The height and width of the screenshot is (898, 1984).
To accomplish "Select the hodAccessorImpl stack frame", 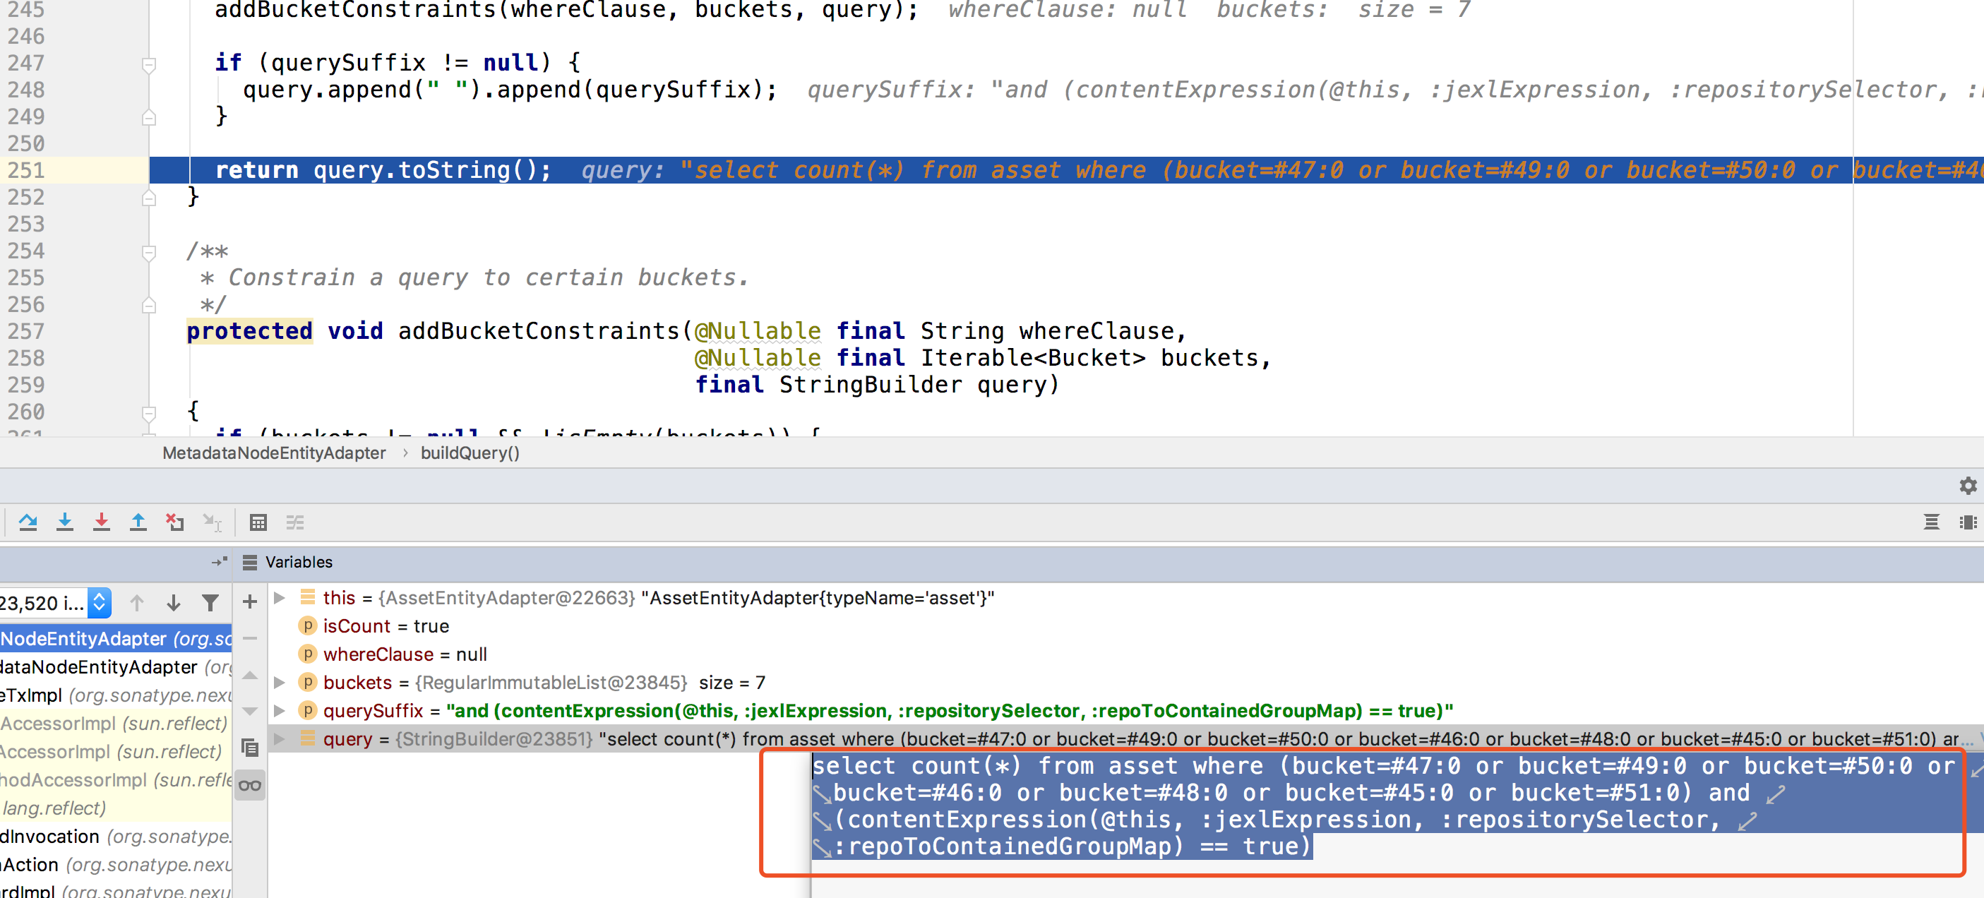I will (116, 779).
